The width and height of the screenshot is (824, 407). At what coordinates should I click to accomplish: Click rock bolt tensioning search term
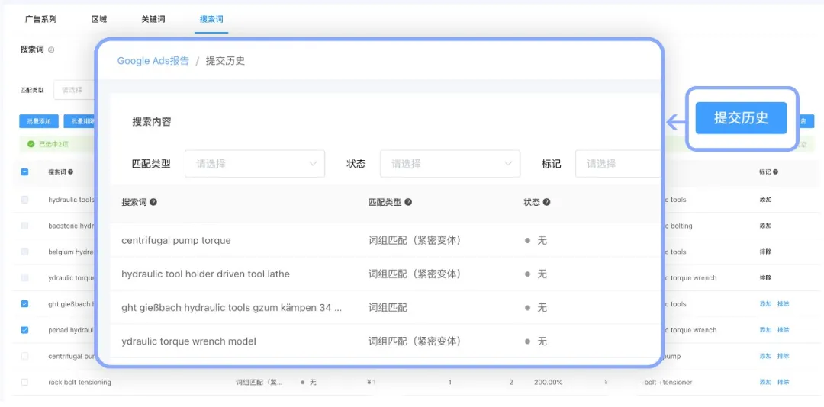(x=79, y=383)
